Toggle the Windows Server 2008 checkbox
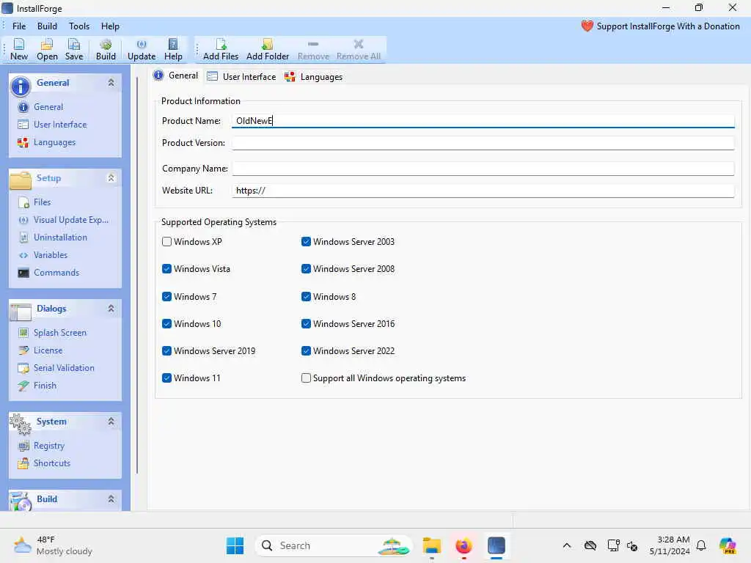 [x=306, y=268]
